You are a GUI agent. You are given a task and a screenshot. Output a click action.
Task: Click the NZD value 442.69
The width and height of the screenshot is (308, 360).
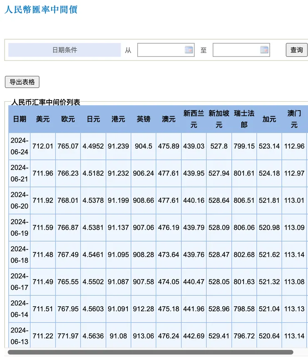(x=194, y=336)
